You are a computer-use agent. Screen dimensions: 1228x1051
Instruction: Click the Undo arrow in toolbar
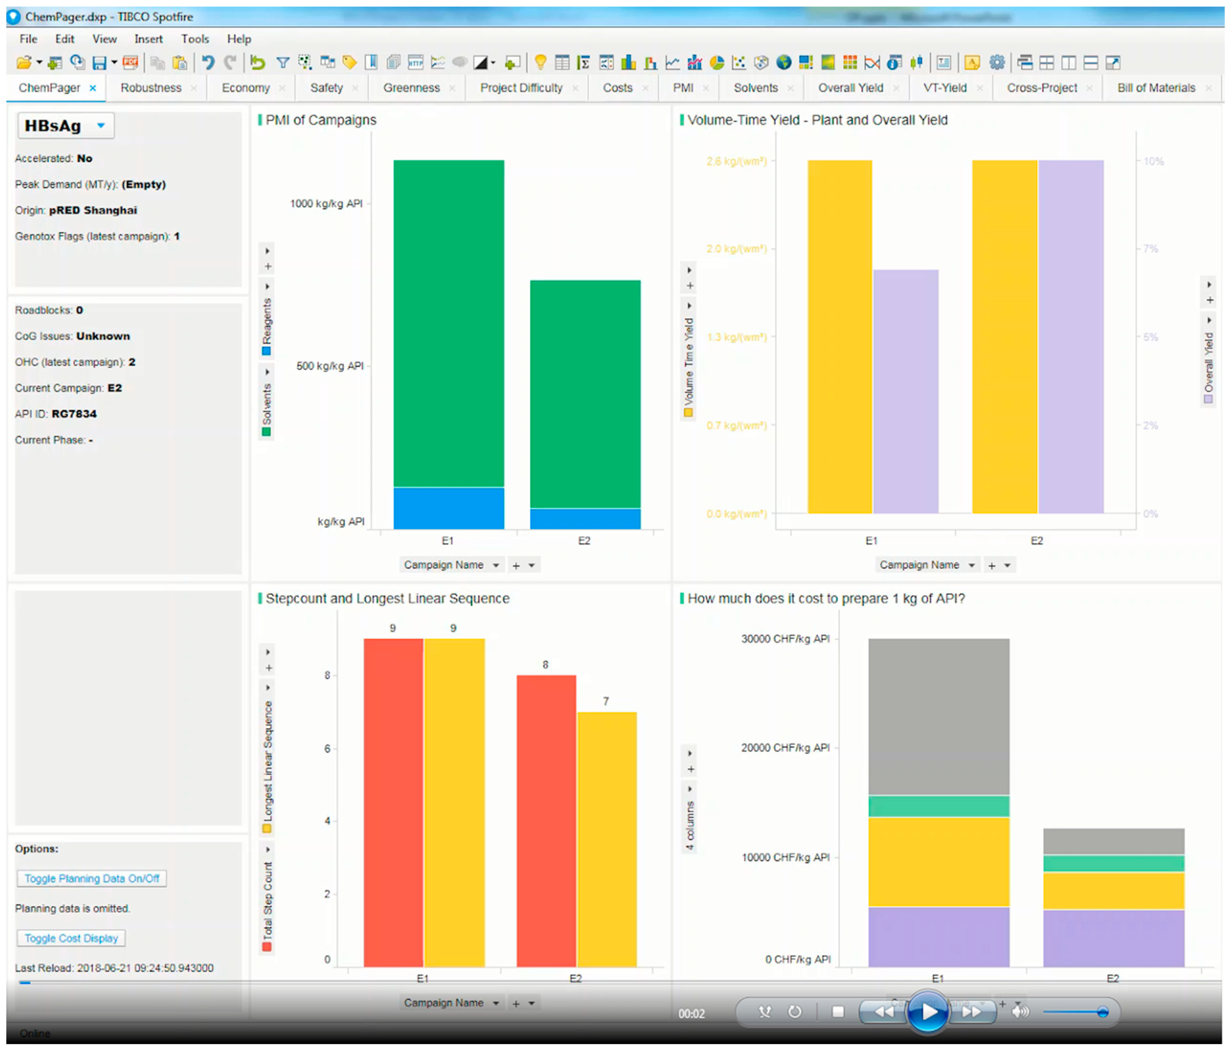(208, 62)
